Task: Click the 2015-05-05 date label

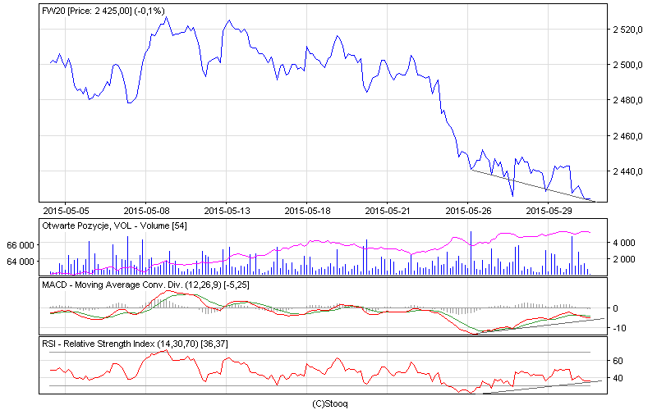Action: pos(66,211)
